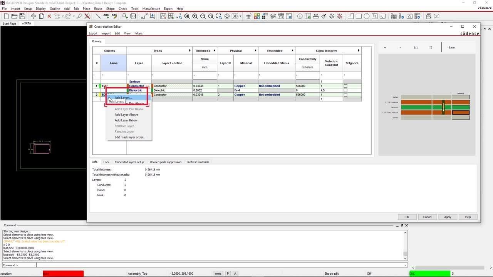Image resolution: width=493 pixels, height=277 pixels.
Task: Toggle SI Ignore checkbox for BOTTOM layer
Action: (x=345, y=95)
